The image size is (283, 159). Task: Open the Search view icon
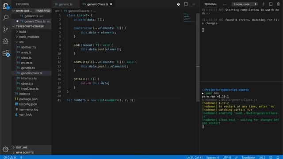coord(6,18)
